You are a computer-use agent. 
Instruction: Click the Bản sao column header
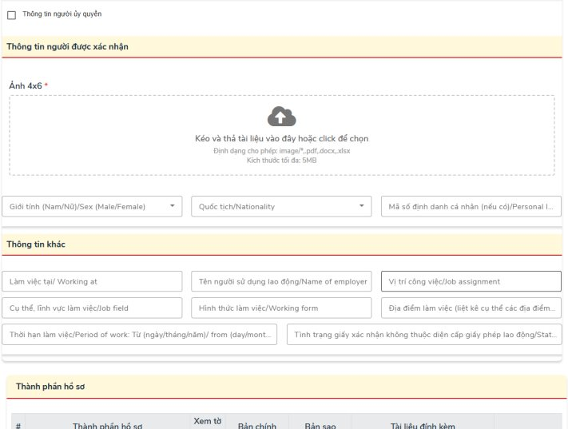pos(320,425)
